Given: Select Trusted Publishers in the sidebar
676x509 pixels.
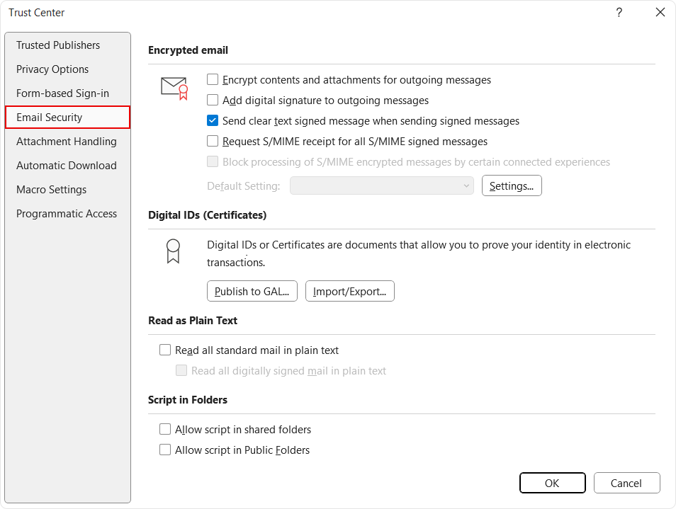Looking at the screenshot, I should (x=57, y=45).
